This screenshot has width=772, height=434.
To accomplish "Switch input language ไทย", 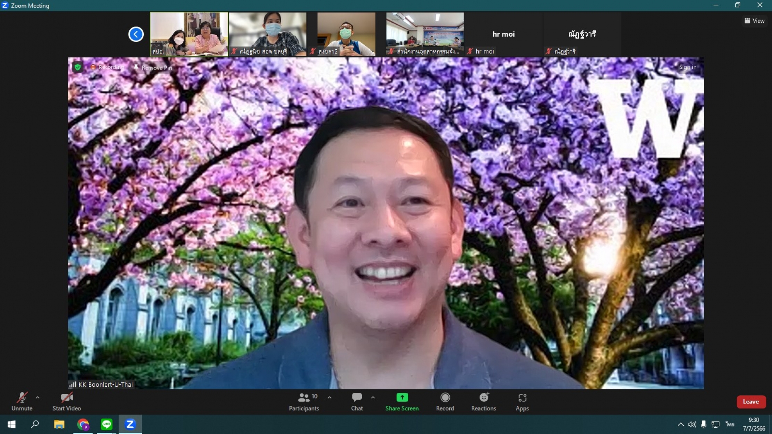I will 730,424.
